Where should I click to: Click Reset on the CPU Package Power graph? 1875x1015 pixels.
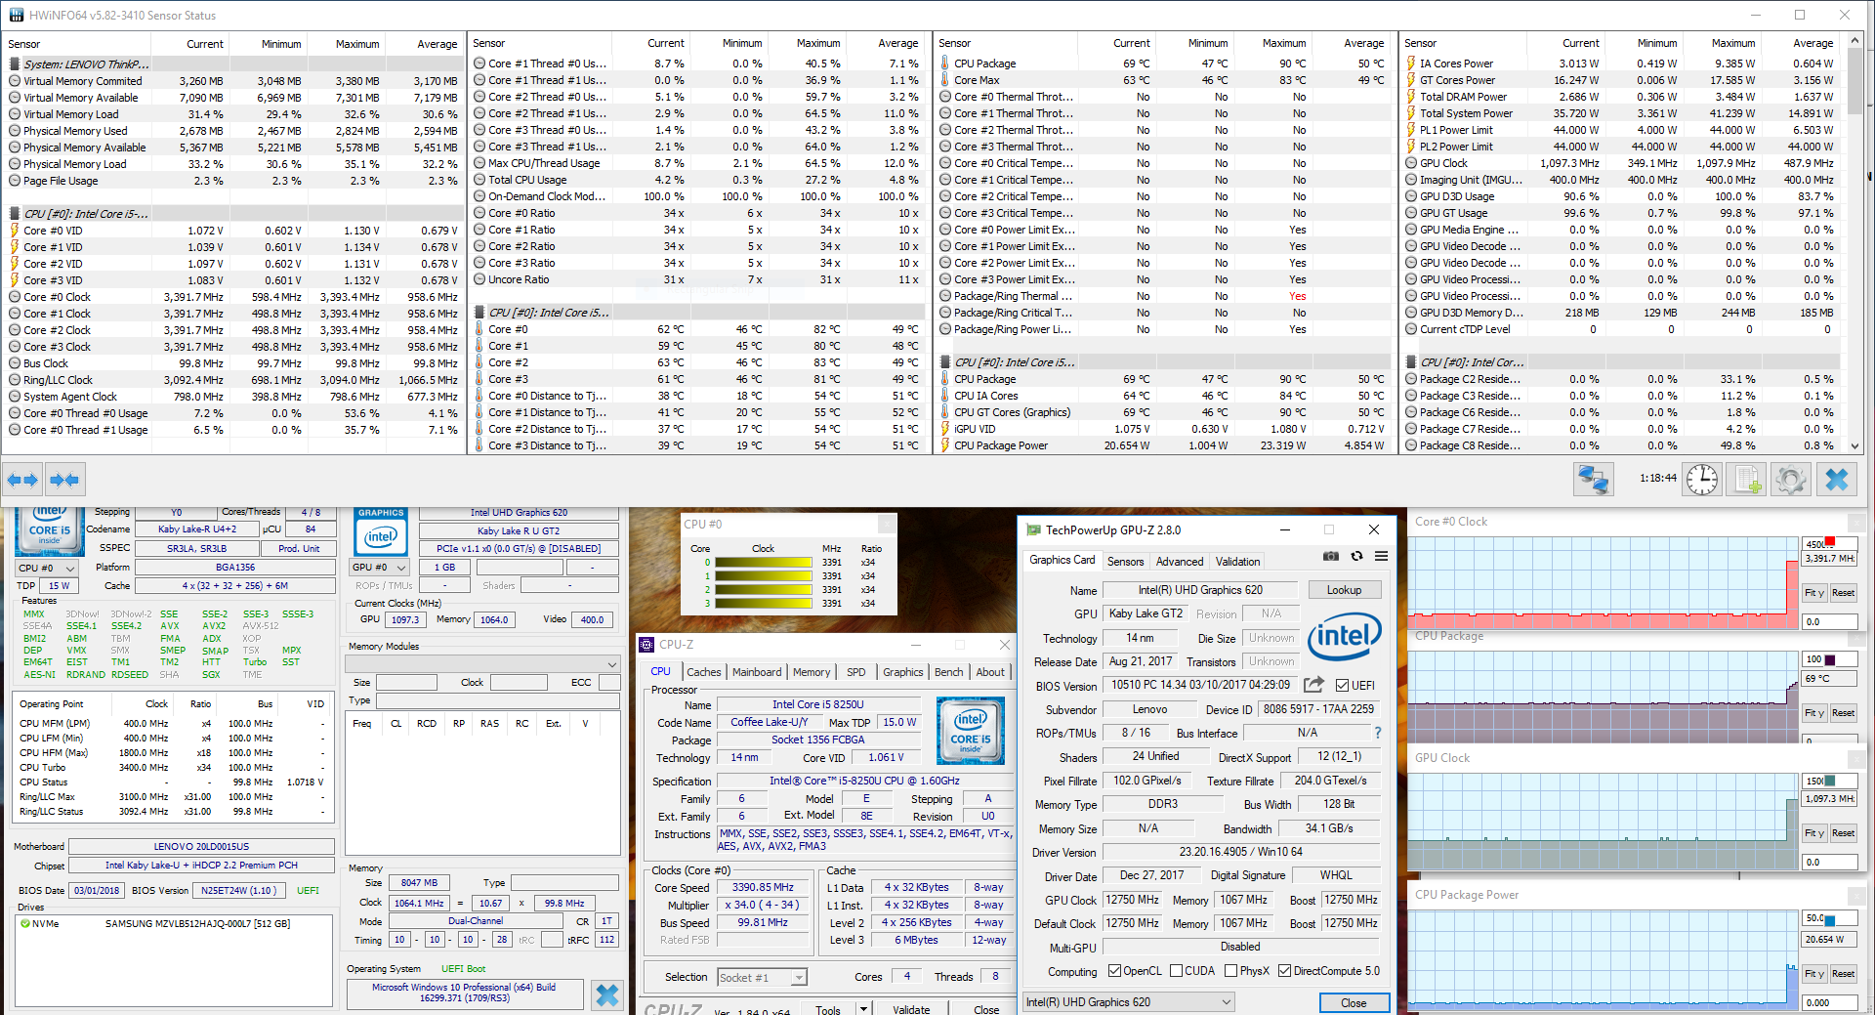tap(1843, 974)
